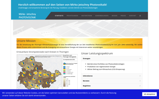The width and height of the screenshot is (159, 99).
Task: Accept cookies with Ich akzeptiere button
Action: (149, 94)
